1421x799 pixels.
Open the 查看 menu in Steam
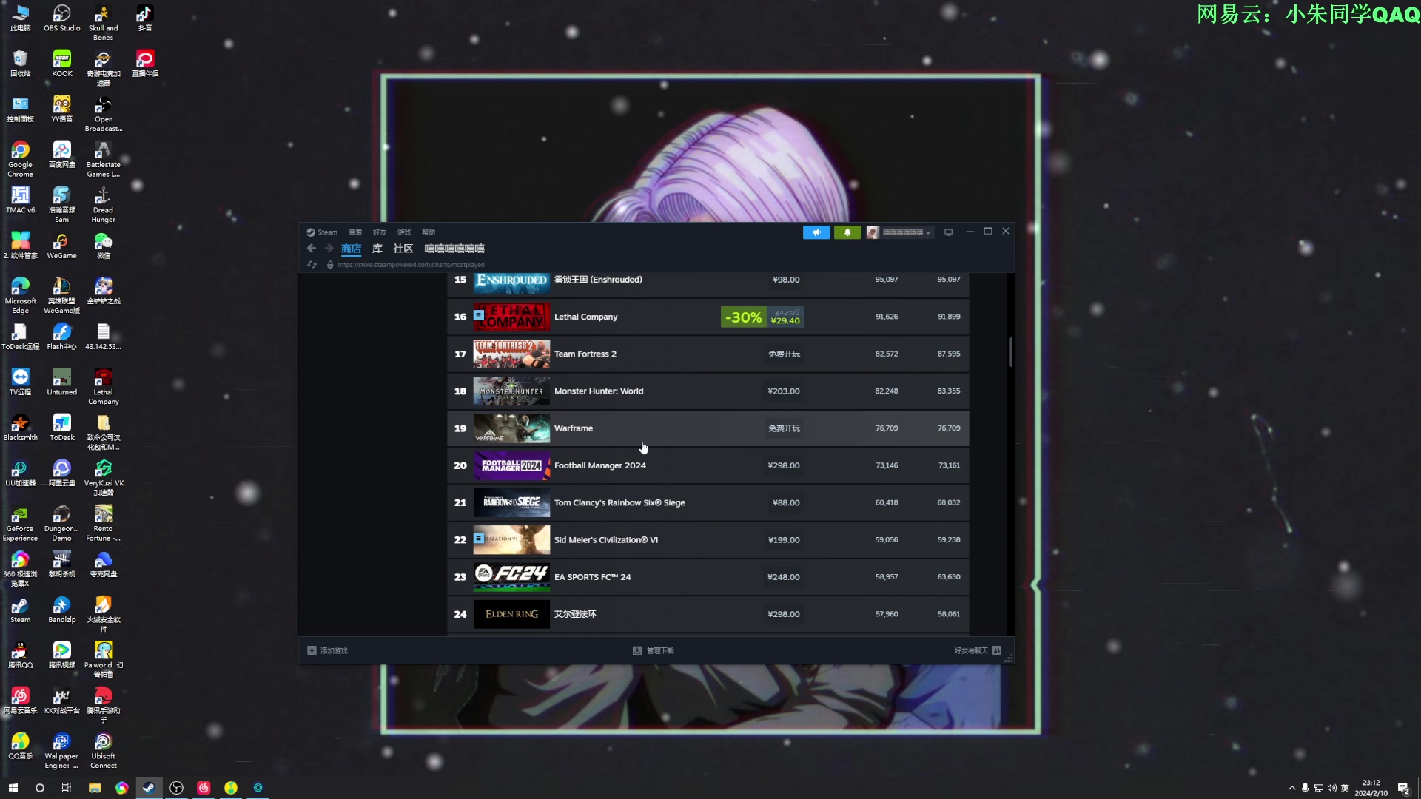(x=355, y=232)
